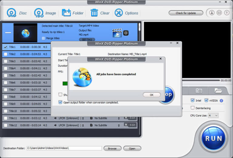Click the title list scrollbar
The image size is (233, 158).
click(x=139, y=27)
